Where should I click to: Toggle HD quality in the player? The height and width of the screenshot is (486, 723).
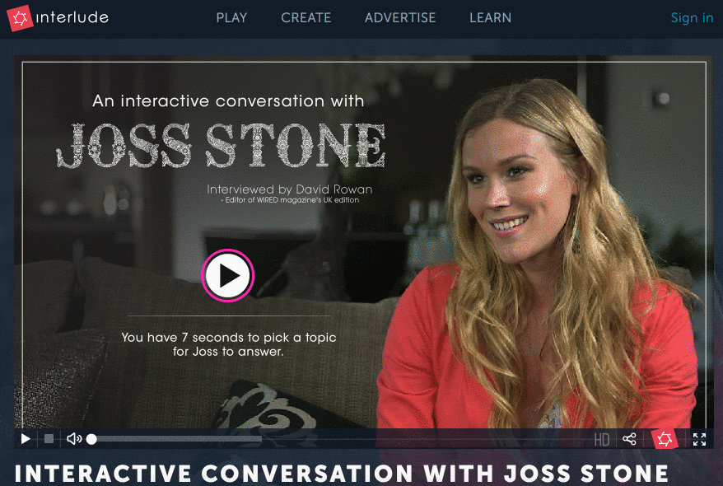pyautogui.click(x=602, y=439)
